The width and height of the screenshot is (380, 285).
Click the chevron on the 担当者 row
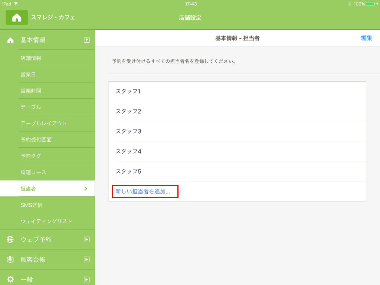click(86, 189)
